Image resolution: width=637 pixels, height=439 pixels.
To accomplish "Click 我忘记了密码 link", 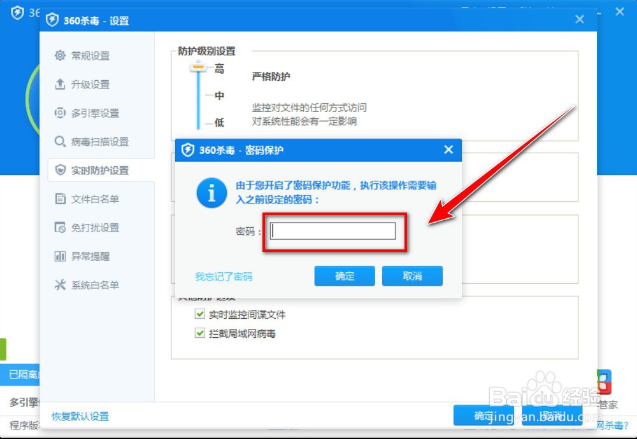I will point(224,277).
